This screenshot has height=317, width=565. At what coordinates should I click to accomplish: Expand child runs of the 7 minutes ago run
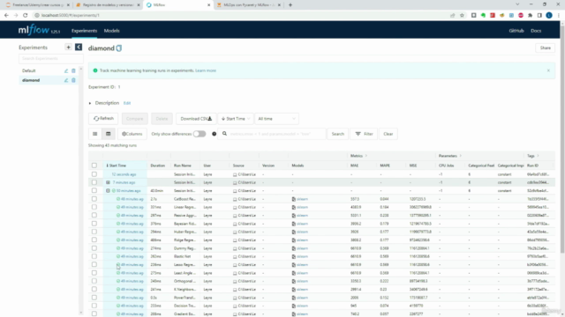point(108,182)
